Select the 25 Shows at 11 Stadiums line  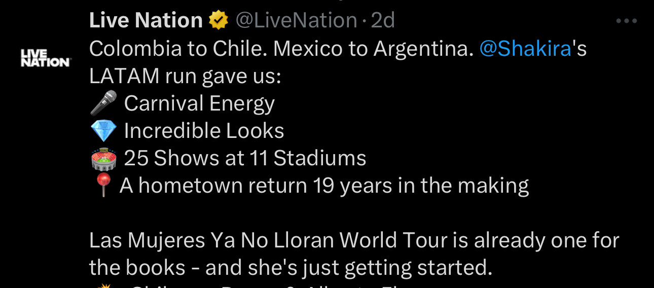[x=245, y=158]
